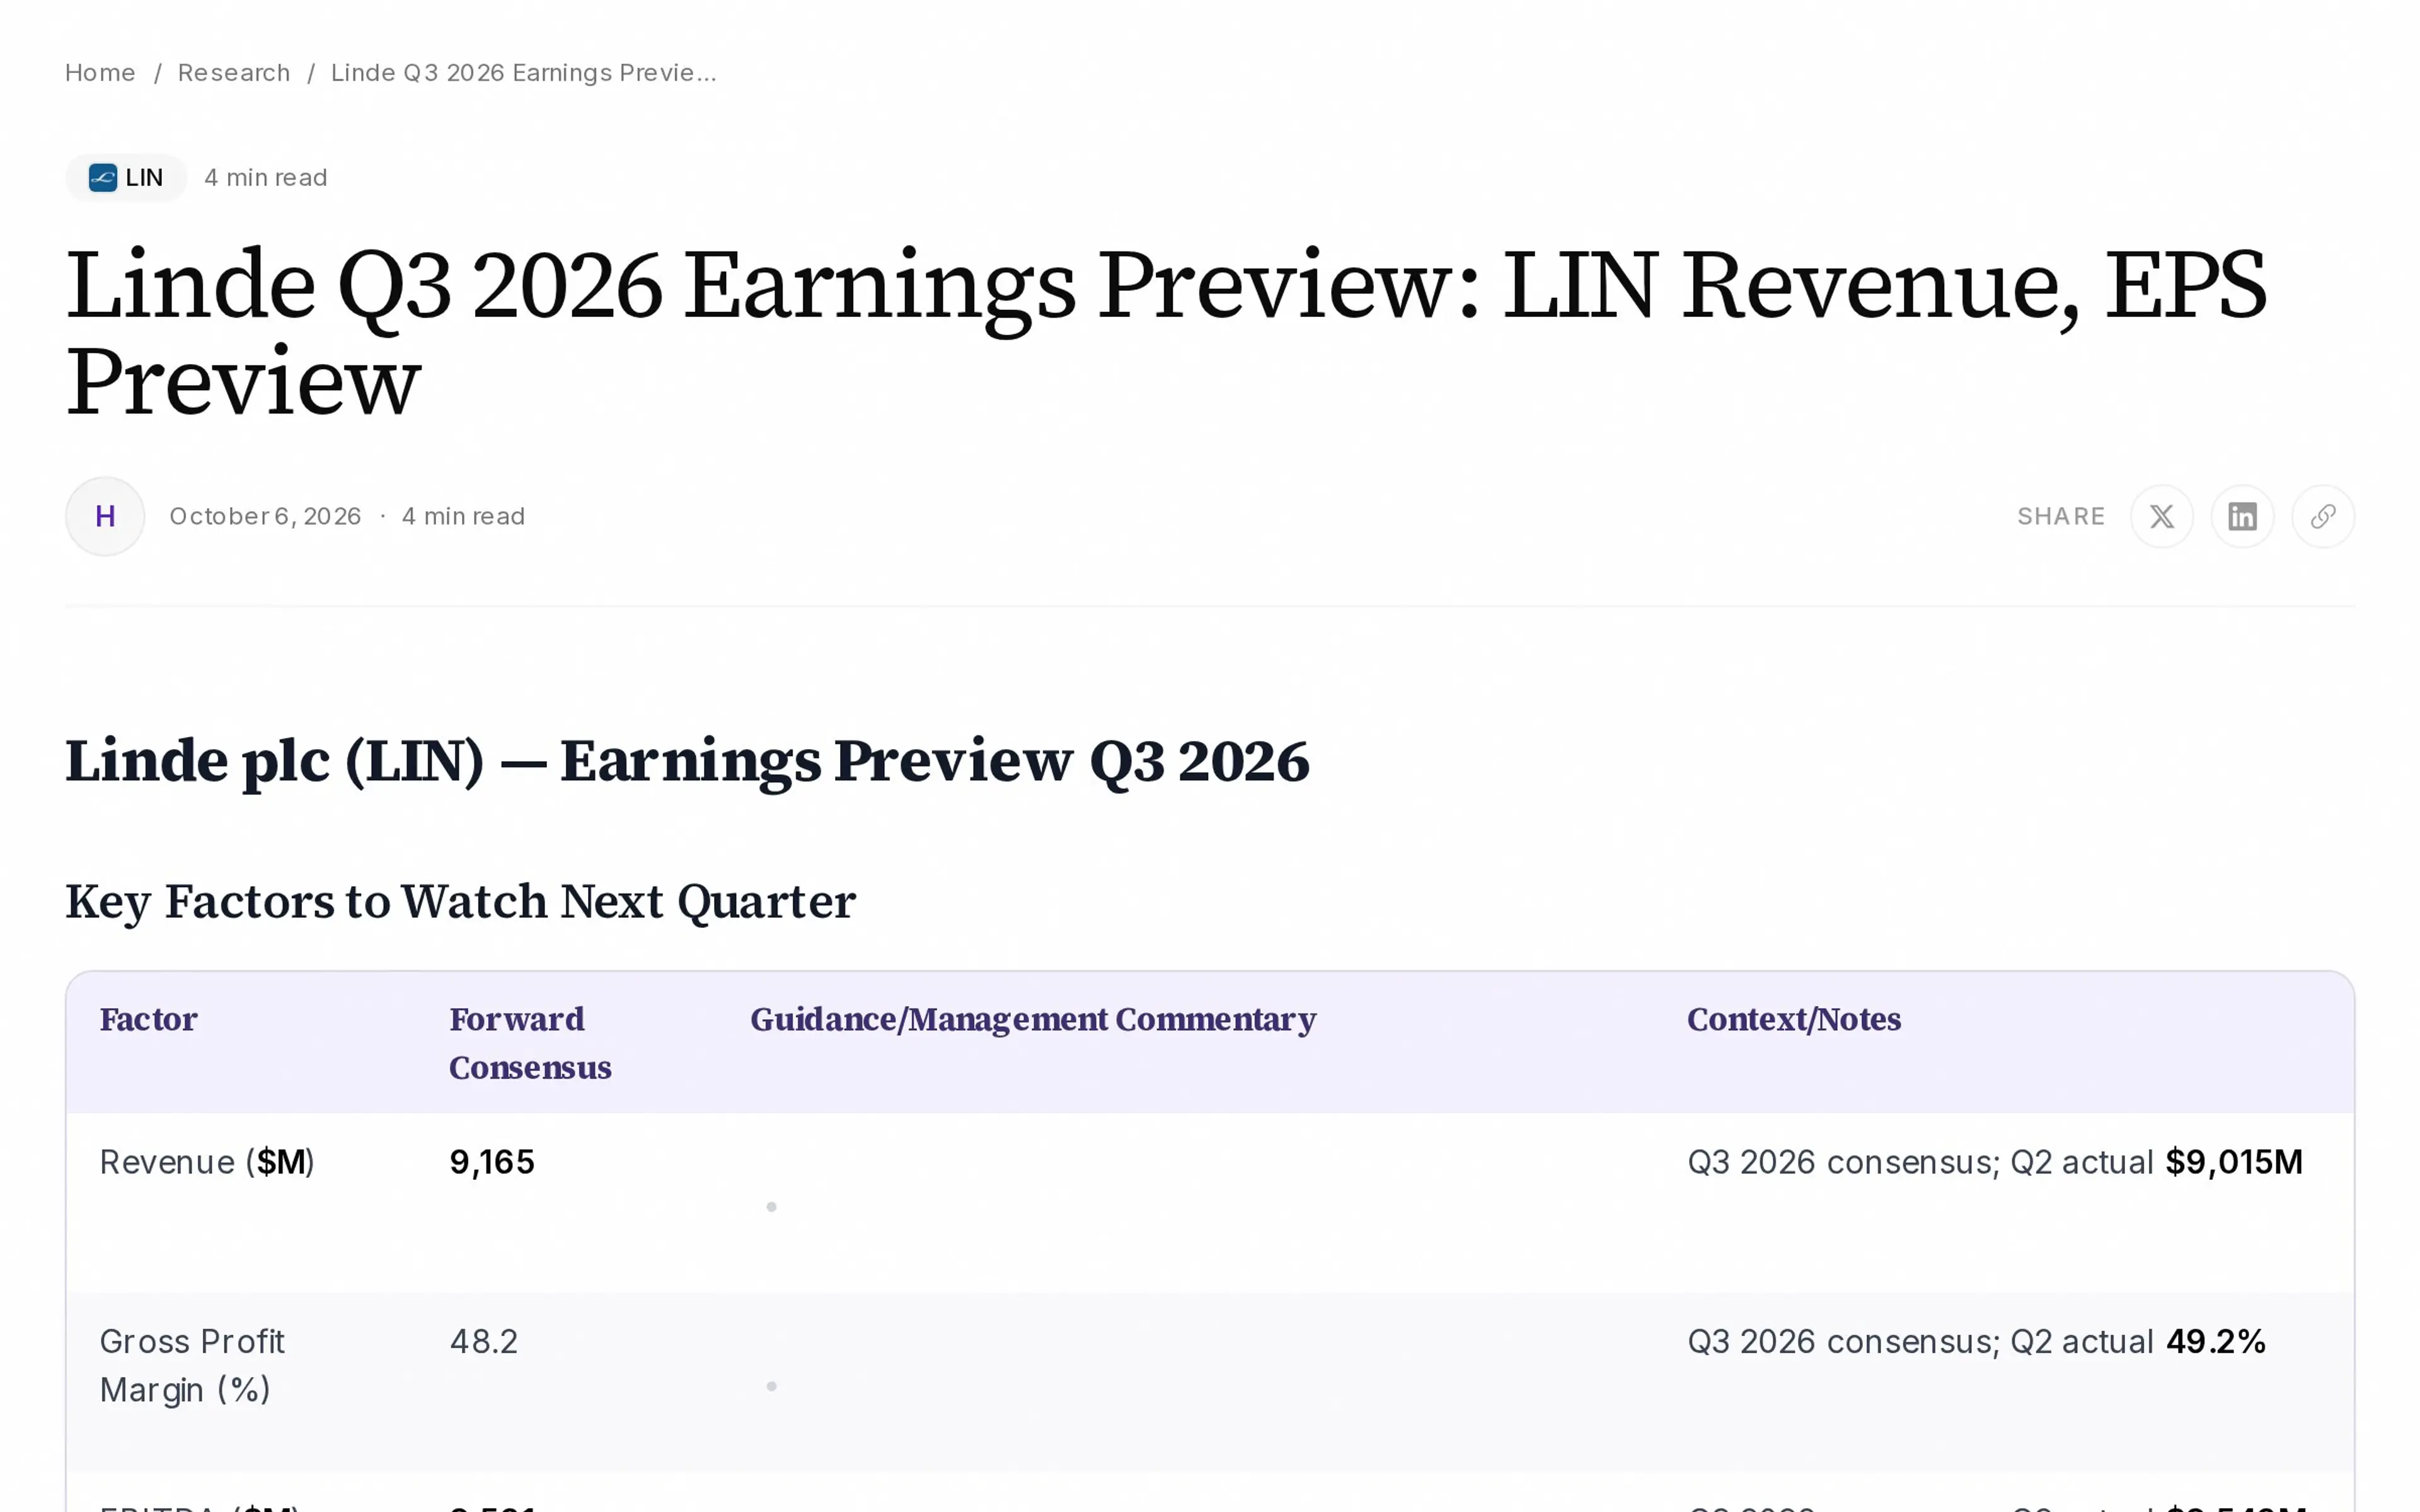Select the 48.2 consensus value
Viewport: 2420px width, 1512px height.
tap(484, 1341)
